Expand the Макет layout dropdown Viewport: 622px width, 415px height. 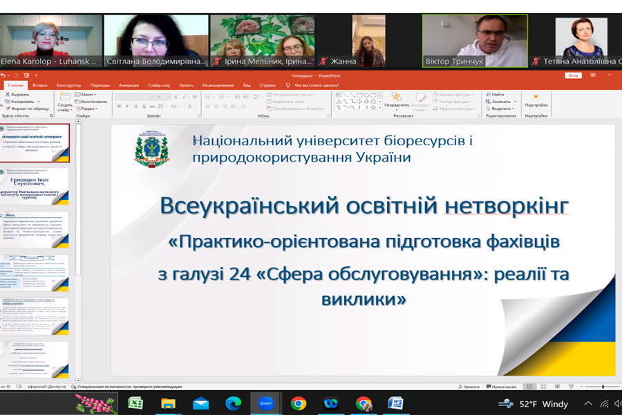point(87,94)
